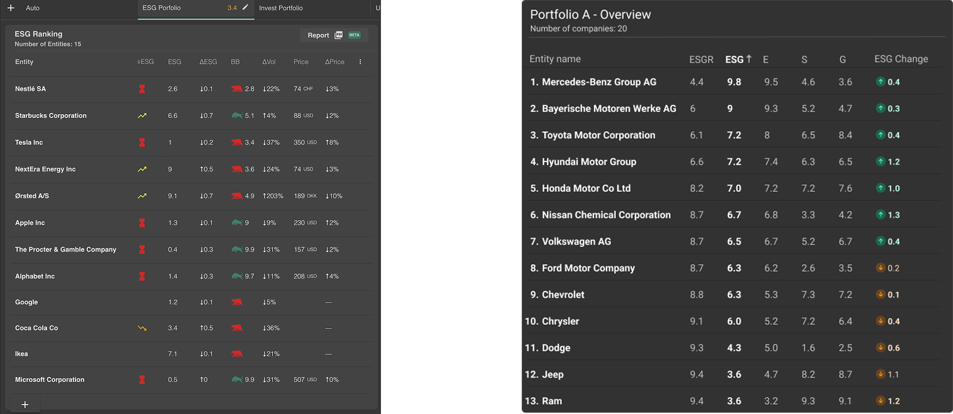Click the 3.4 score on ESG Porfolio tab

point(232,8)
